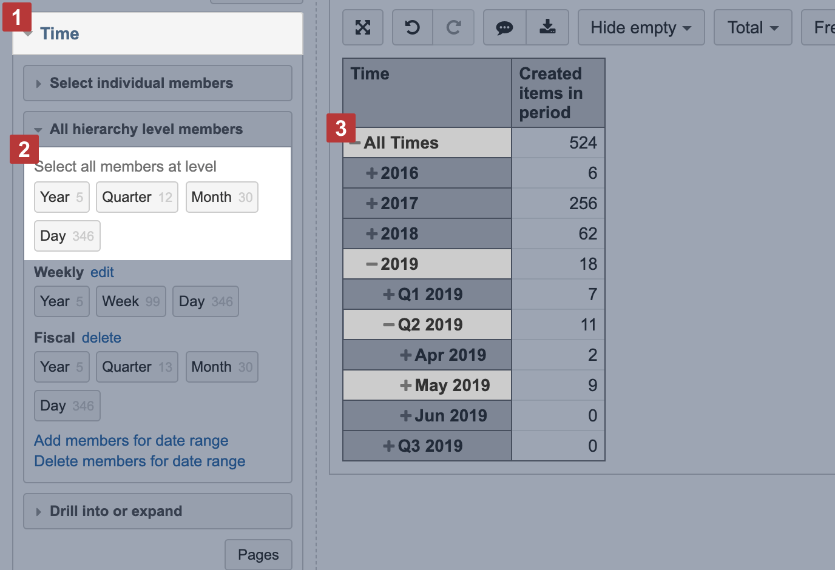Viewport: 835px width, 570px height.
Task: Select Week 99 level in Weekly hierarchy
Action: 130,301
